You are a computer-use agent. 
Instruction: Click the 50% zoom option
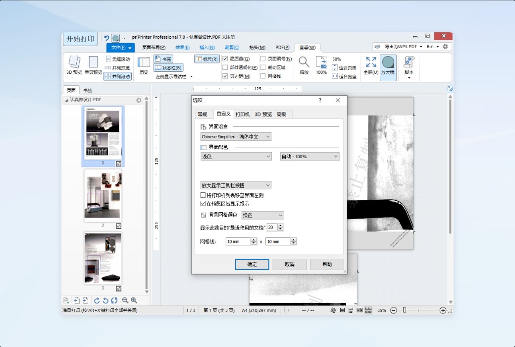[337, 59]
